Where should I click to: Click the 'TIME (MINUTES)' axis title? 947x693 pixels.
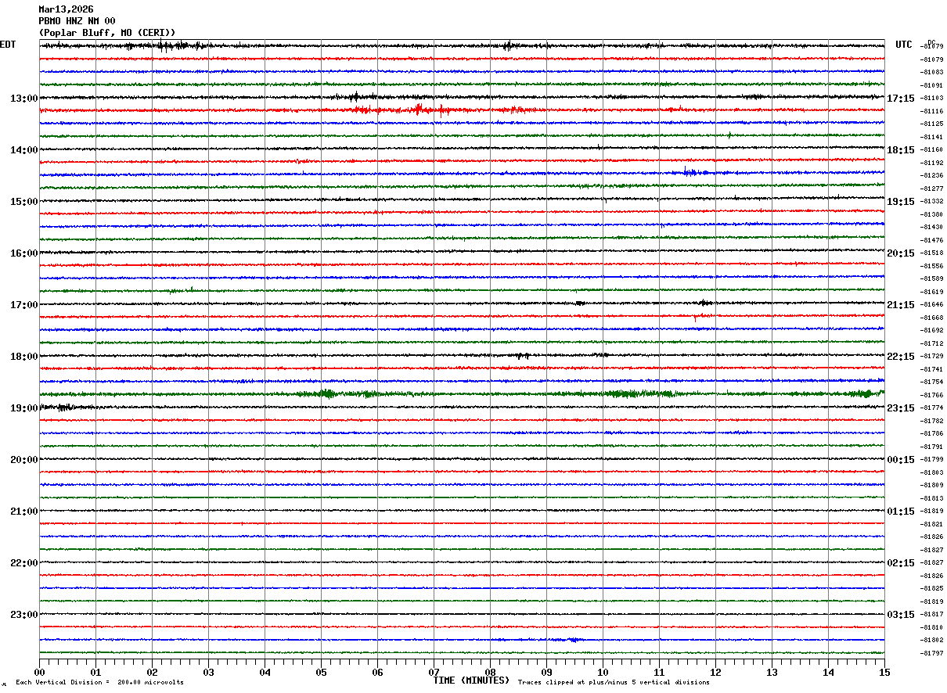471,680
